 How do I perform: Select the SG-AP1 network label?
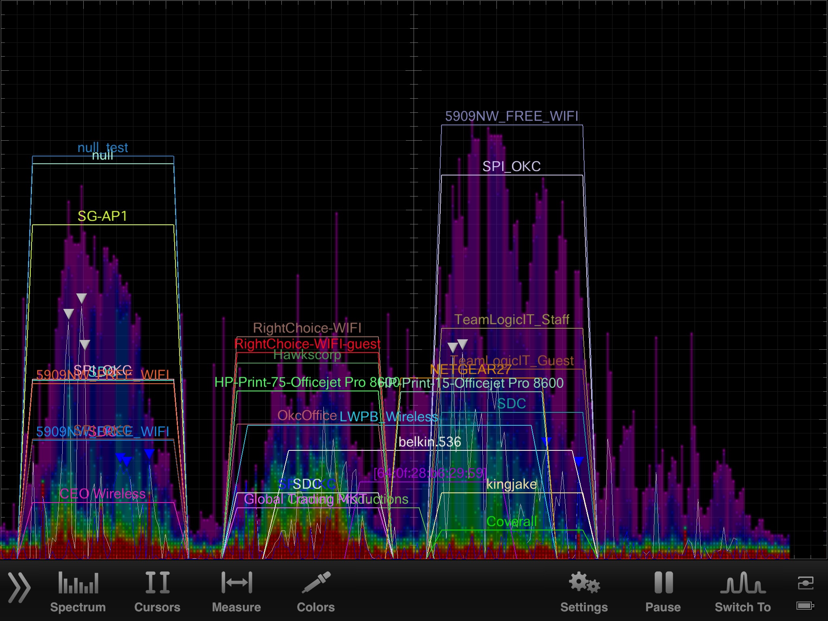[x=102, y=216]
